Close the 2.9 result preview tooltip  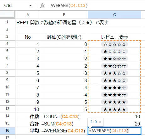click(100, 122)
